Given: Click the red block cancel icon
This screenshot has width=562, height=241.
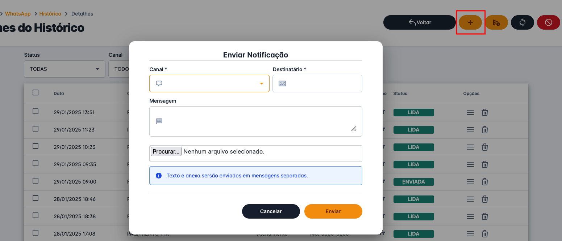Looking at the screenshot, I should coord(548,22).
